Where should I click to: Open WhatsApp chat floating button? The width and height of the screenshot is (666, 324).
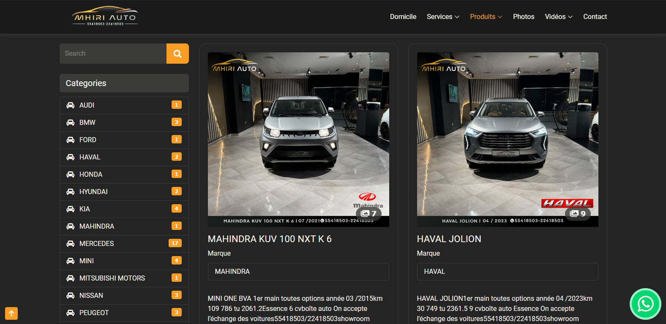(x=645, y=304)
